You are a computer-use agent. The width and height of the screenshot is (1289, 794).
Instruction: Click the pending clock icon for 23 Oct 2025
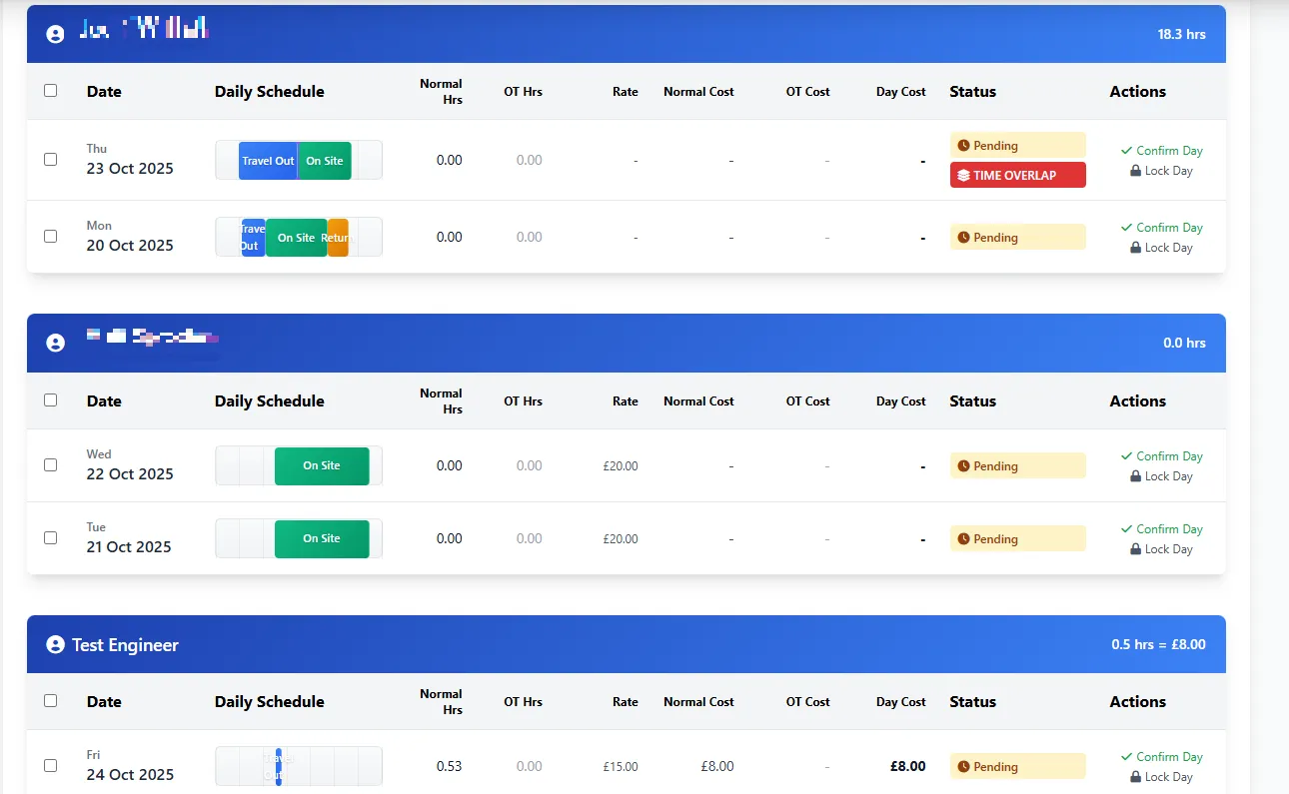963,146
